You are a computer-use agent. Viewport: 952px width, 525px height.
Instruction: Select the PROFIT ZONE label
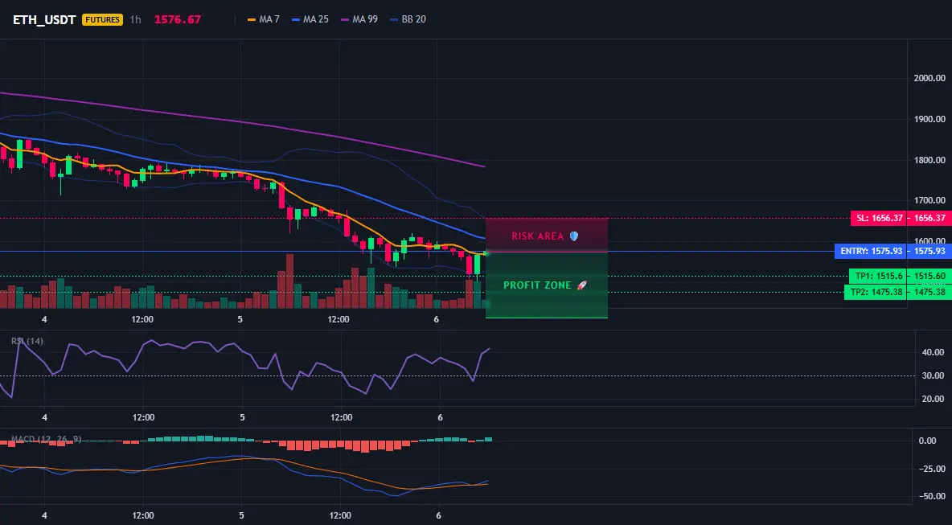537,285
